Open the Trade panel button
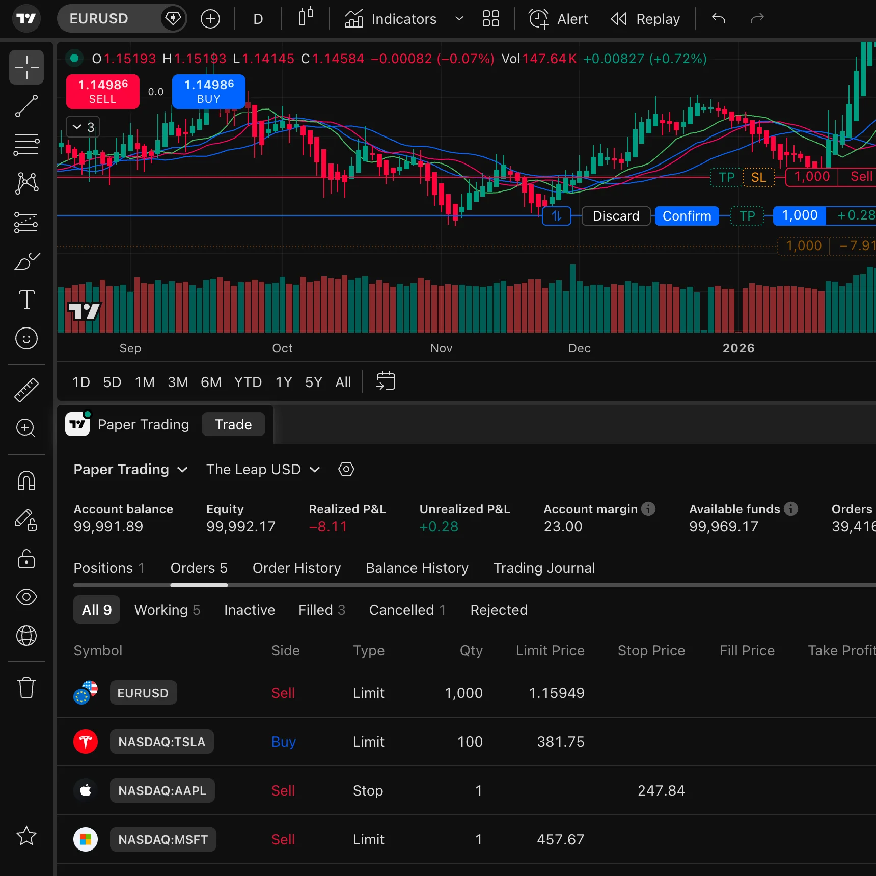This screenshot has height=876, width=876. click(x=233, y=424)
